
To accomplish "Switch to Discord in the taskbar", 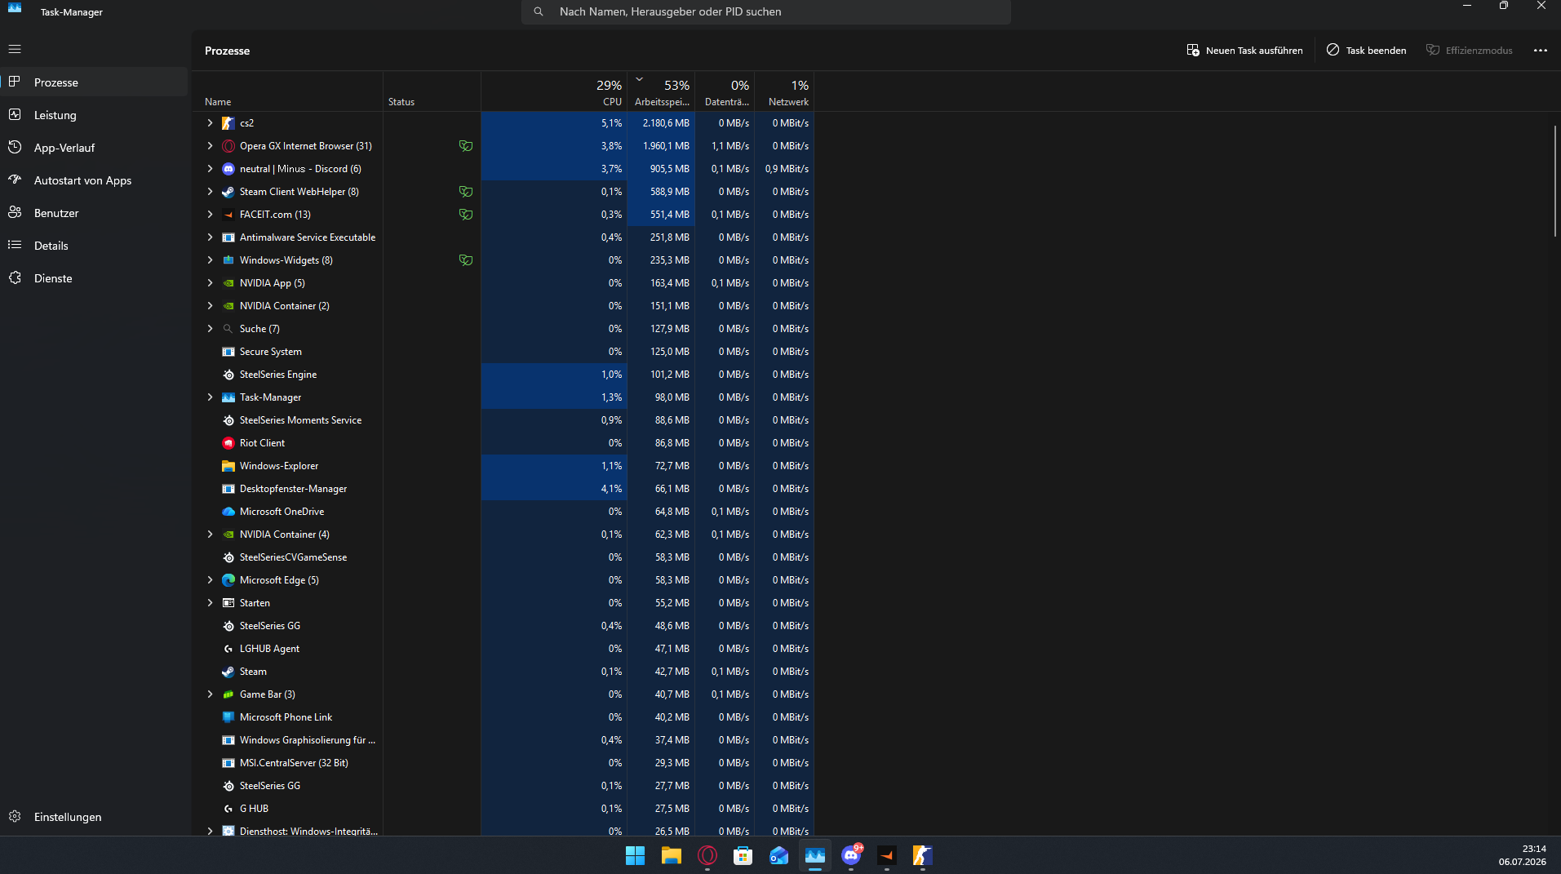I will click(851, 855).
